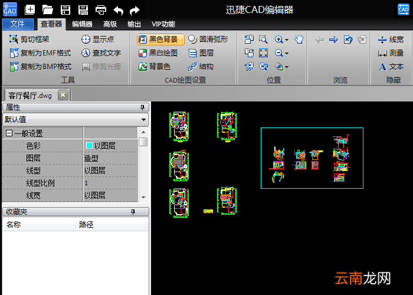Image resolution: width=413 pixels, height=295 pixels.
Task: Open zoom in dropdown arrow
Action: (x=287, y=40)
